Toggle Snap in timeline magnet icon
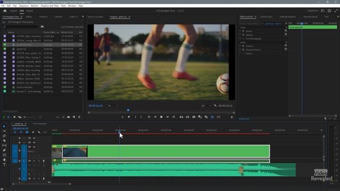The height and width of the screenshot is (191, 340). tap(21, 132)
